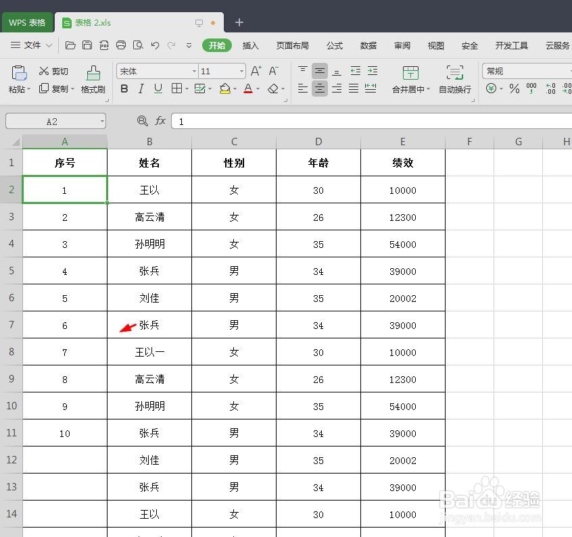Click the magnifier search icon near formula bar
Viewport: 572px width, 537px height.
point(142,121)
